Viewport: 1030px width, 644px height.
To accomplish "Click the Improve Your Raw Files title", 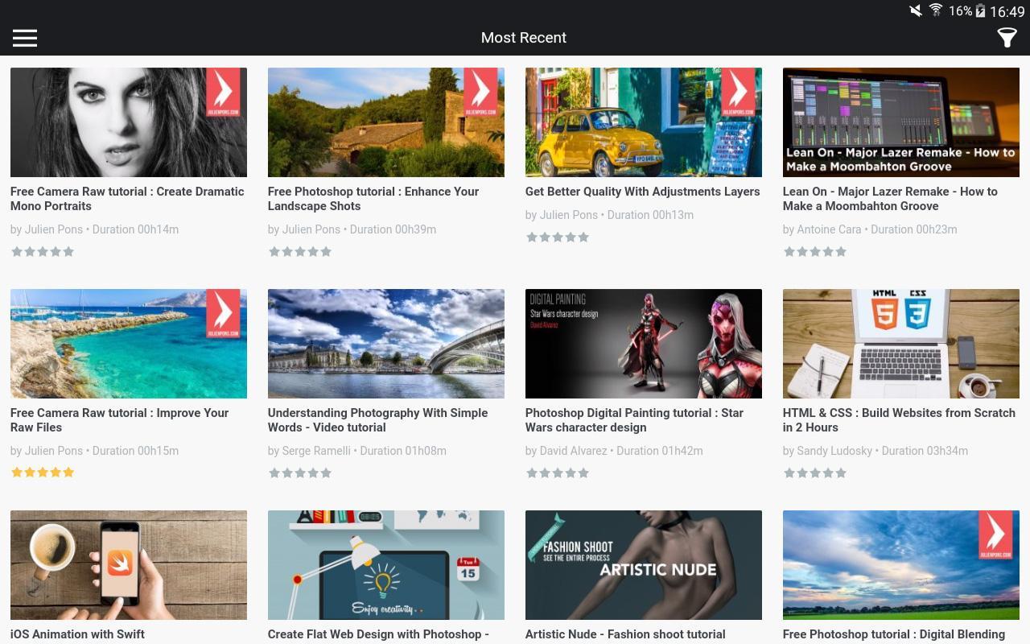I will [119, 420].
